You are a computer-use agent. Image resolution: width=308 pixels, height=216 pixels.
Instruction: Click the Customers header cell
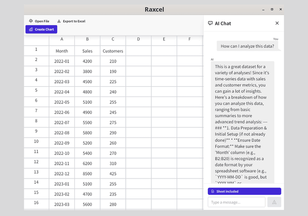pyautogui.click(x=113, y=51)
